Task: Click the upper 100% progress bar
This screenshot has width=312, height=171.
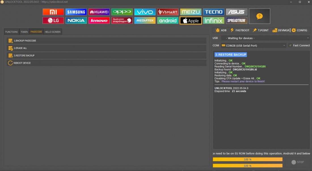Action: (x=248, y=159)
